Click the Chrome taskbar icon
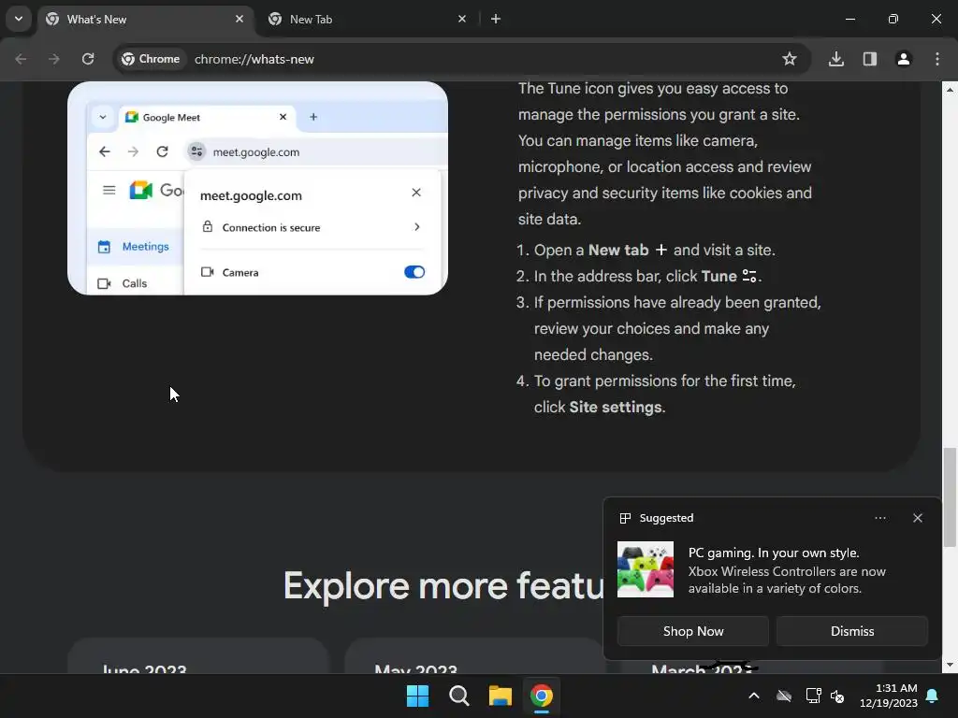Screen dimensions: 958x718 542,696
